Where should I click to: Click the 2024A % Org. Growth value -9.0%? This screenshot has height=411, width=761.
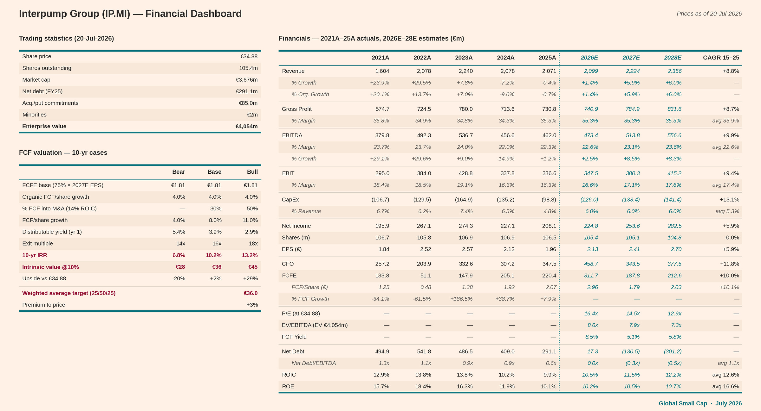coord(507,95)
